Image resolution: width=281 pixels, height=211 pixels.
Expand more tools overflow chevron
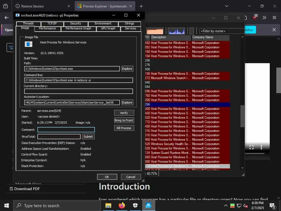pyautogui.click(x=264, y=18)
